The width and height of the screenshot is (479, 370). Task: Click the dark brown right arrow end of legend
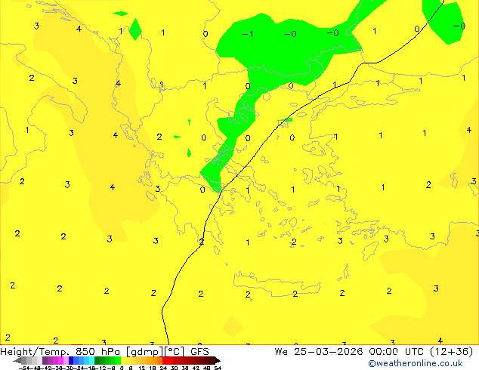click(217, 361)
